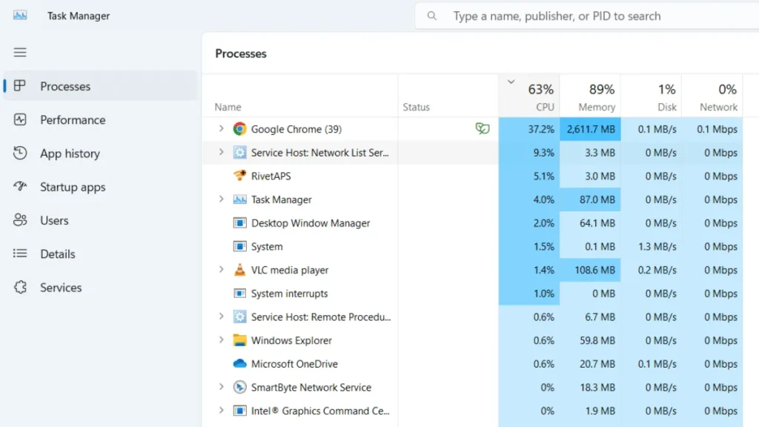Click the Users people icon

pos(20,219)
